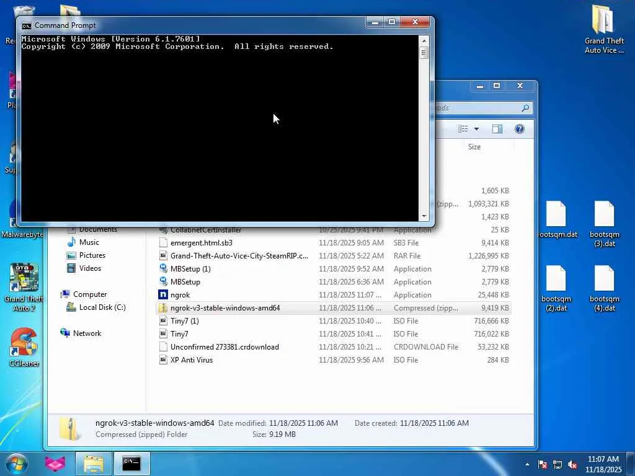Click the Explorer search magnifier icon

point(525,108)
